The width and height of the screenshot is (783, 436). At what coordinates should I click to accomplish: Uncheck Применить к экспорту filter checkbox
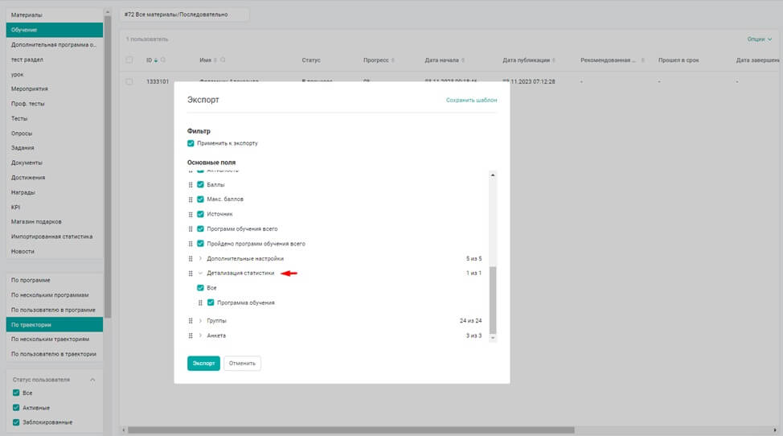(191, 143)
